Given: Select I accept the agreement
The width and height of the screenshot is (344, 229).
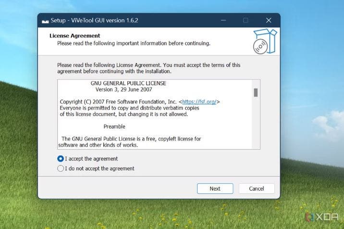Looking at the screenshot, I should click(x=87, y=159).
